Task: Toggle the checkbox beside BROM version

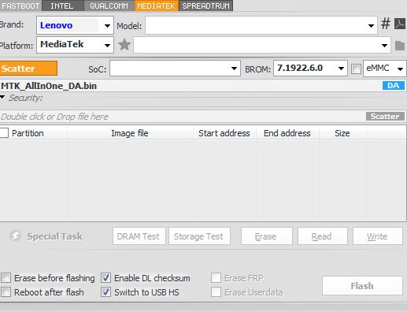Action: coord(356,69)
